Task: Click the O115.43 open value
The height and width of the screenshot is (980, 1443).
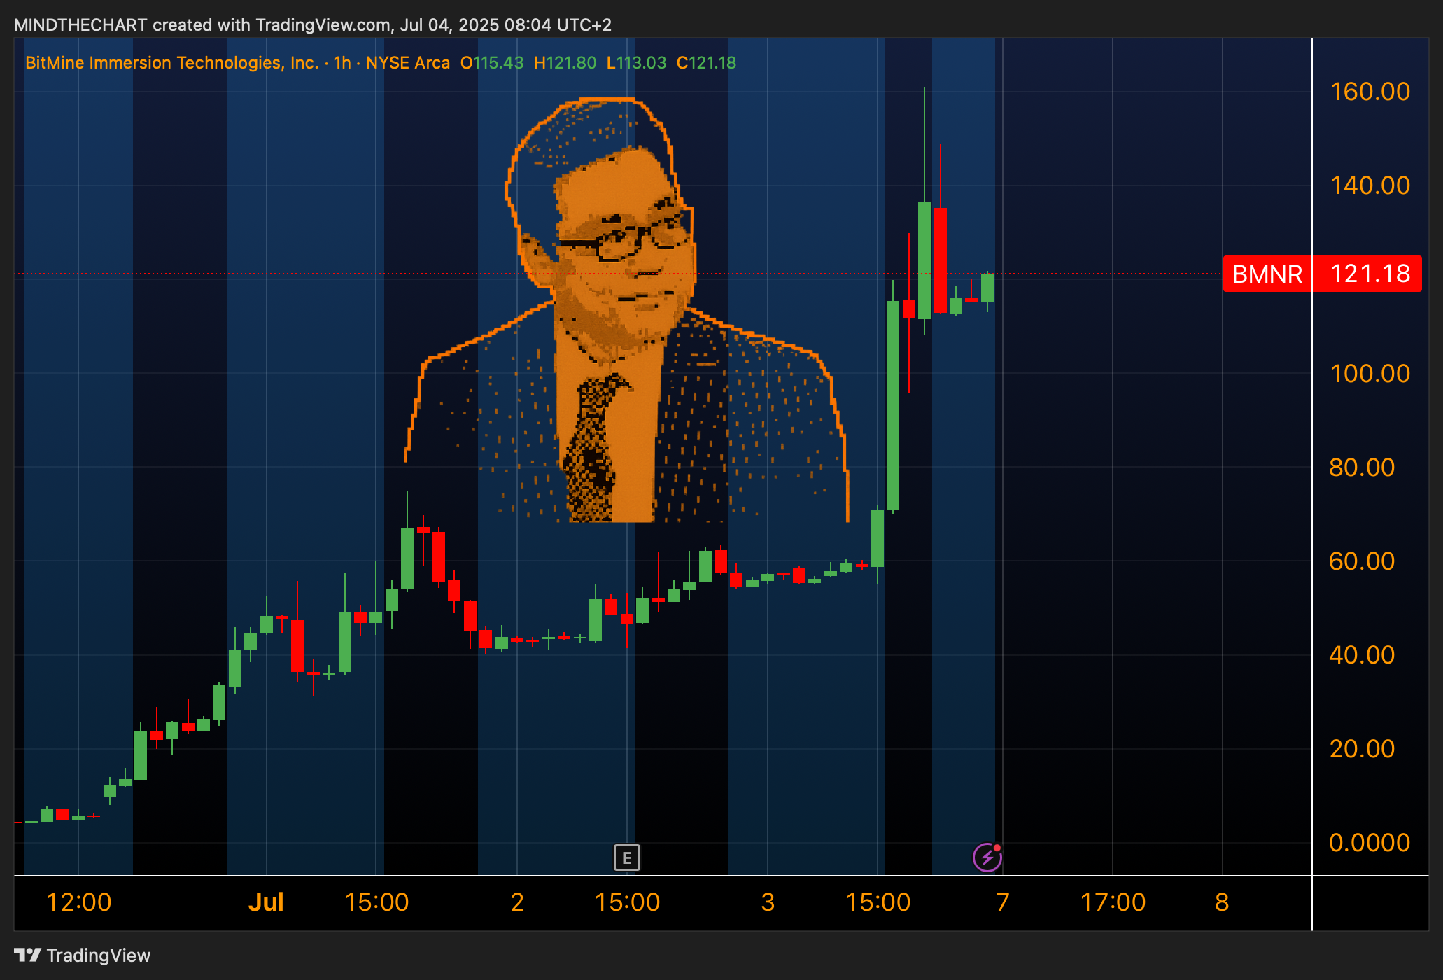Action: click(x=492, y=62)
